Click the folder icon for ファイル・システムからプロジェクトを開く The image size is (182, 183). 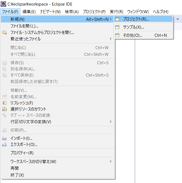4,32
